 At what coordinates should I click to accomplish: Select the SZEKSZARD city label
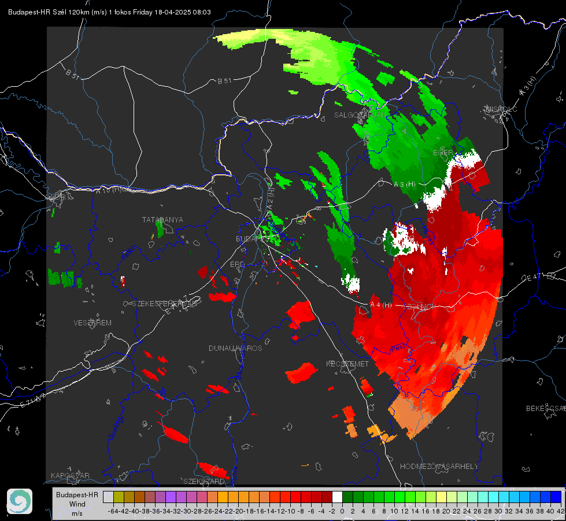204,481
